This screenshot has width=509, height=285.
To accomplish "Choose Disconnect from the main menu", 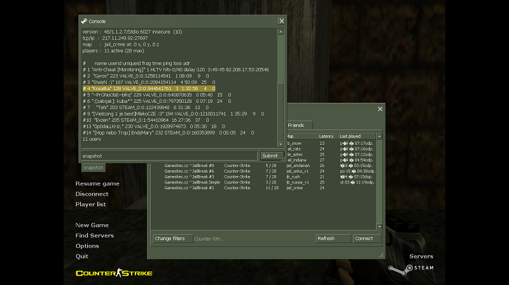I will point(92,194).
